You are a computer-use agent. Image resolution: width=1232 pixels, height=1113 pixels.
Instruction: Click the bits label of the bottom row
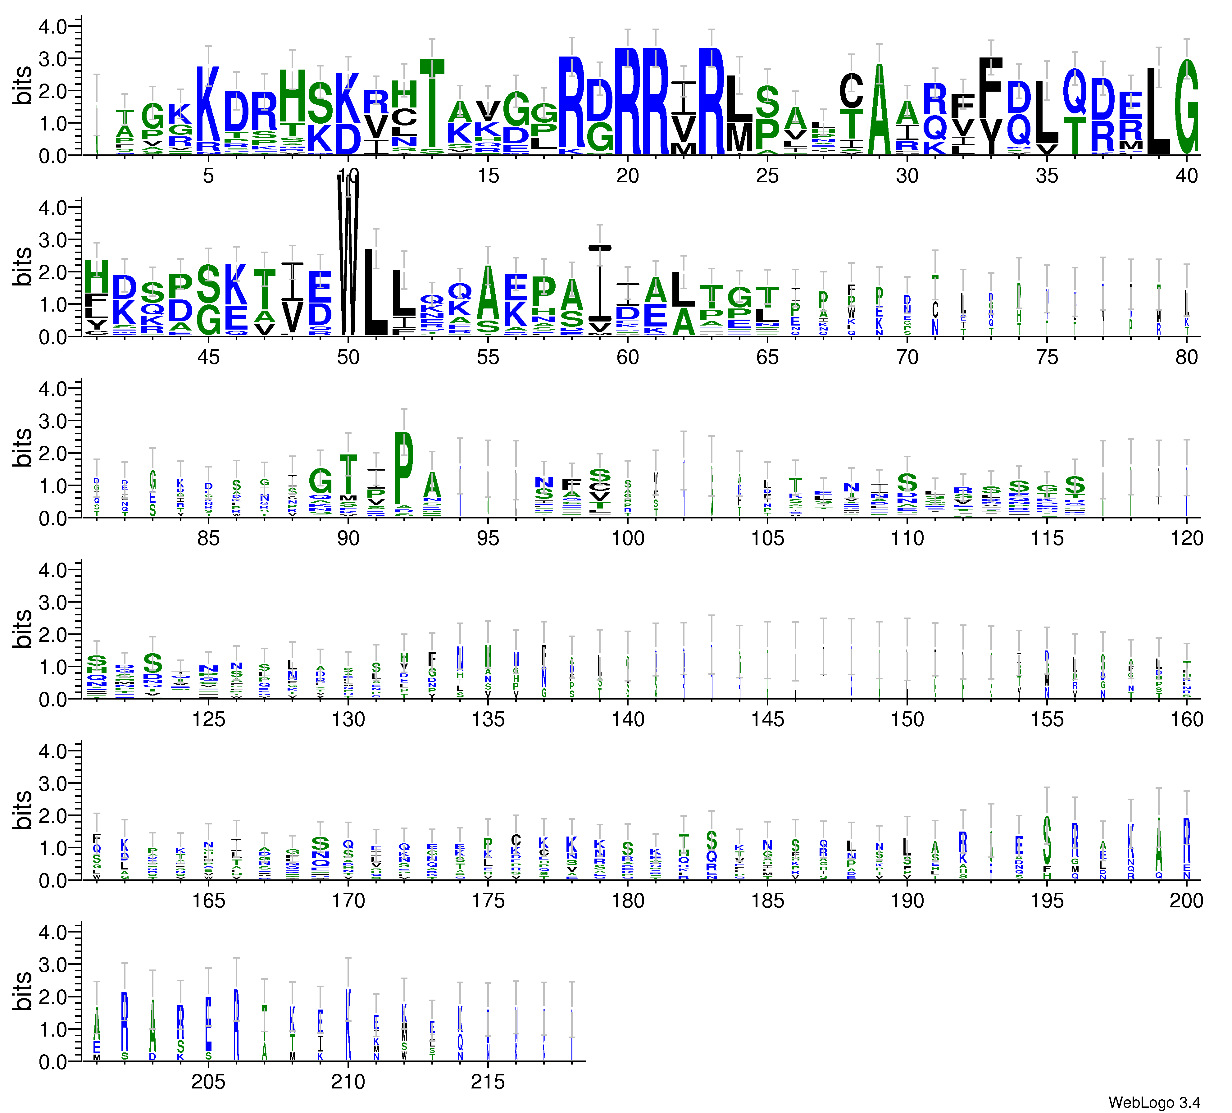[22, 991]
